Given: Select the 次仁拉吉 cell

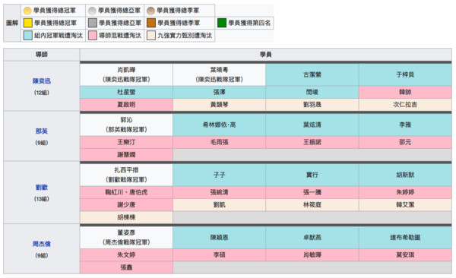Looking at the screenshot, I should pos(405,105).
